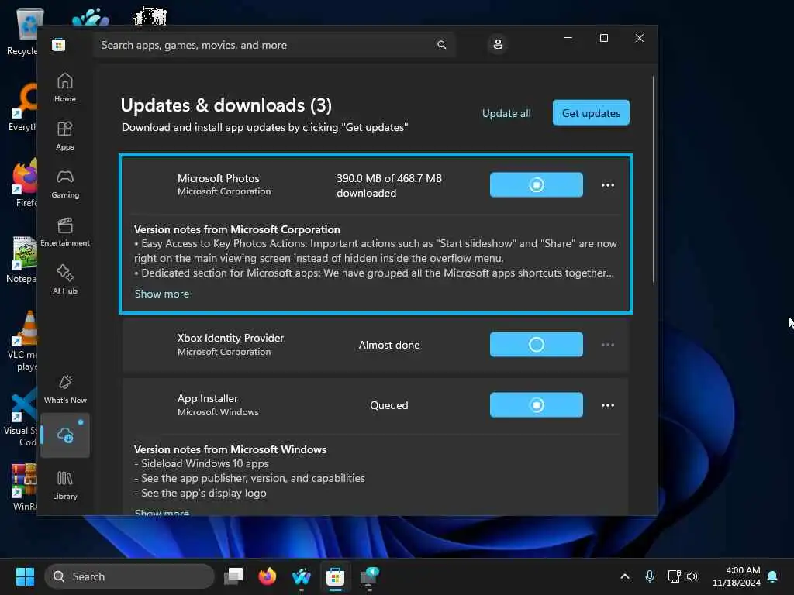Viewport: 794px width, 595px height.
Task: Click the Xbox Identity Provider title
Action: point(230,338)
